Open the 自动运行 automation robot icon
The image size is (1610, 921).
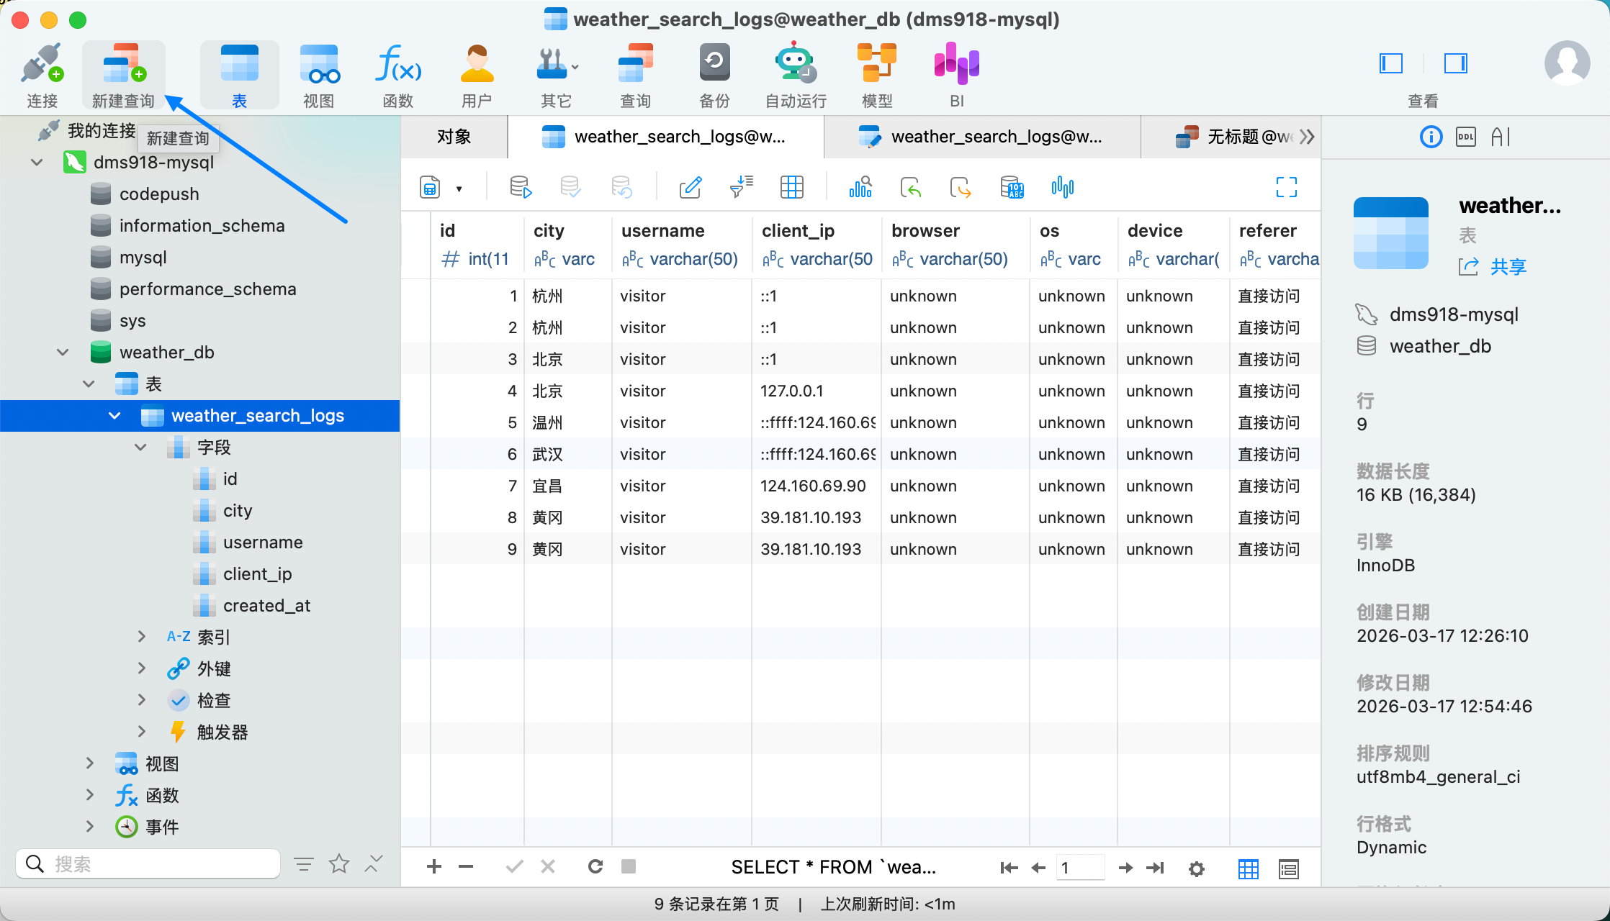795,73
